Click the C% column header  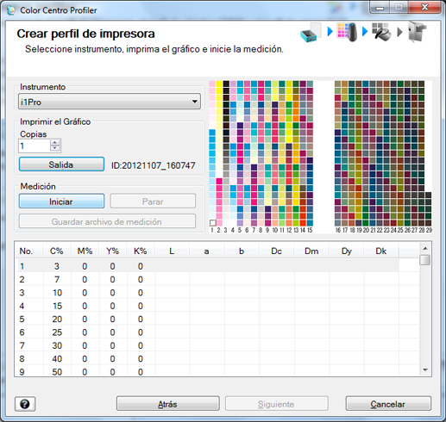(57, 251)
